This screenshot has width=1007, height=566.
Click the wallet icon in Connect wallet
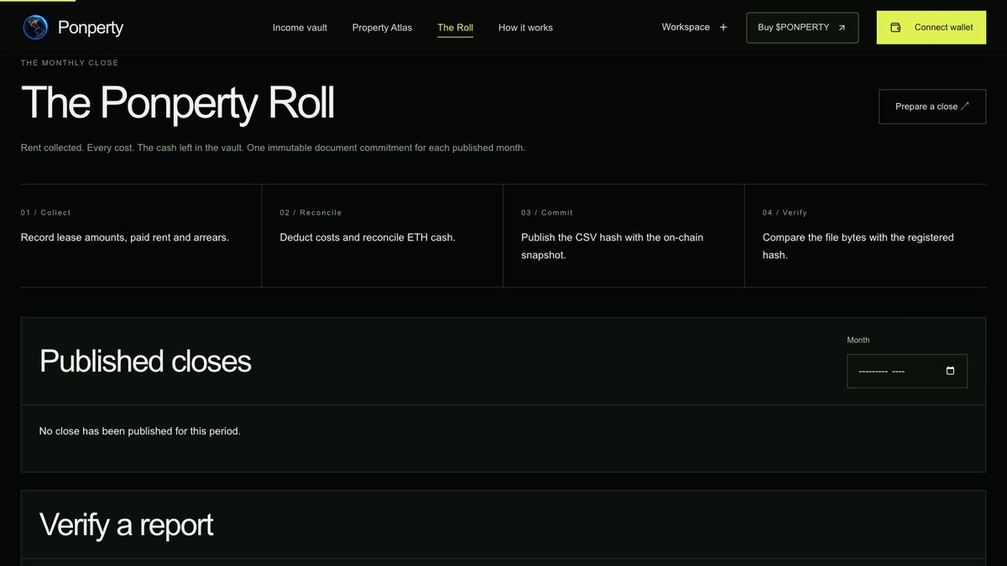pos(895,28)
